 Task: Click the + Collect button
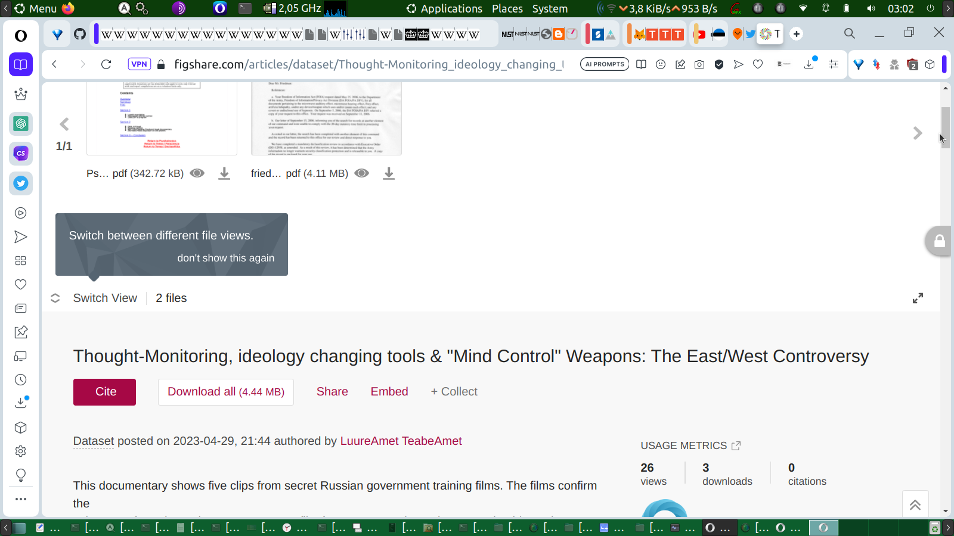pyautogui.click(x=454, y=392)
